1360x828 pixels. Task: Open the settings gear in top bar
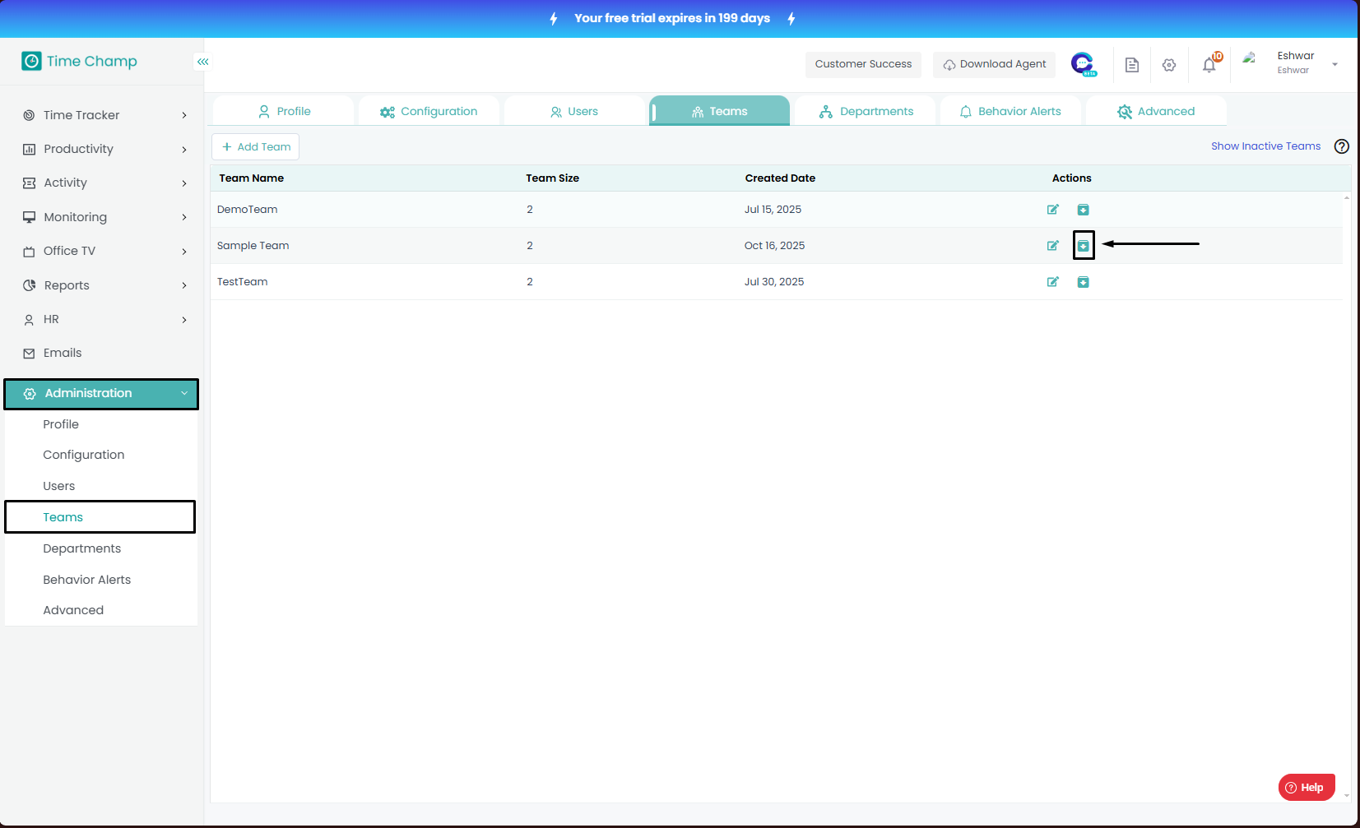1169,65
